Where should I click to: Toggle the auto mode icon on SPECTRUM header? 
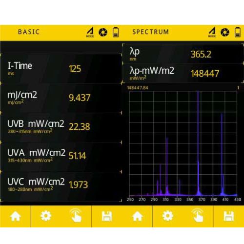coord(212,32)
